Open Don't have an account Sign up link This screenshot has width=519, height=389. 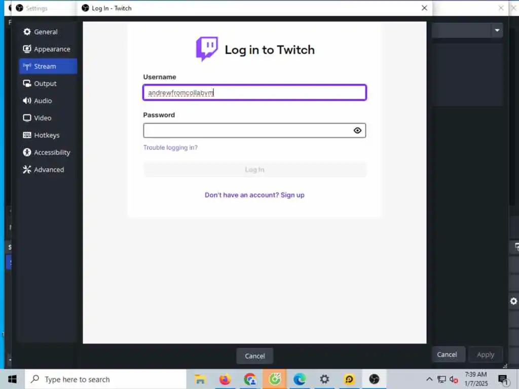click(x=254, y=195)
